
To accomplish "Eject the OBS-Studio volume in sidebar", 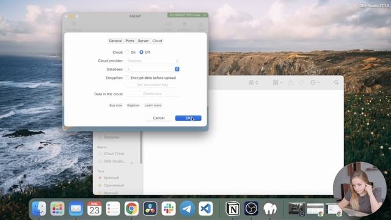I will pyautogui.click(x=132, y=163).
